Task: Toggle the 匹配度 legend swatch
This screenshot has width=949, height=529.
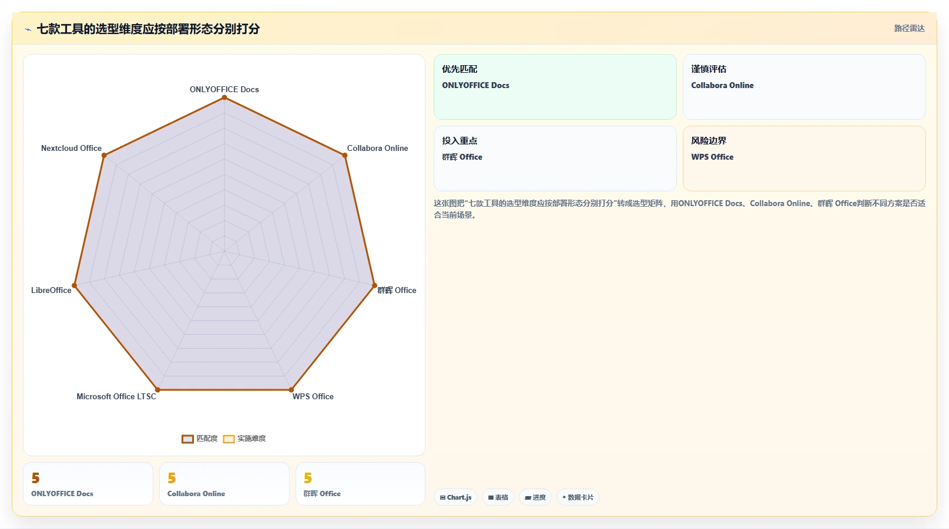Action: [187, 439]
